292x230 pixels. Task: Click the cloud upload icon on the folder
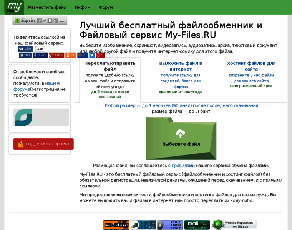coord(180,133)
